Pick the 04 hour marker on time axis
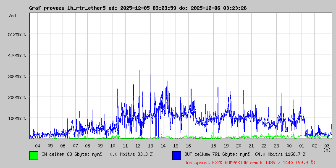The height and width of the screenshot is (168, 336). point(37,145)
